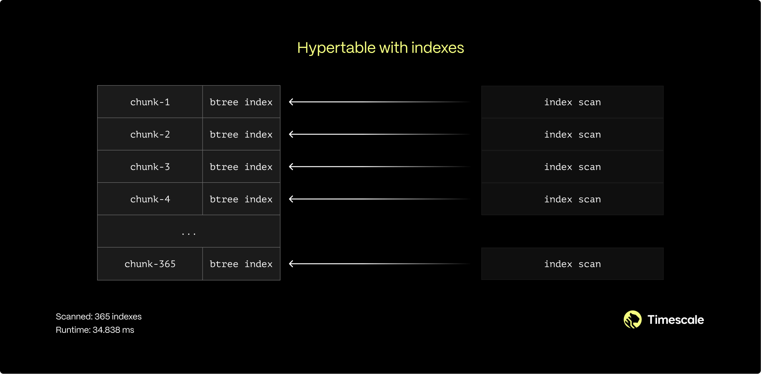Click the arrow pointing to chunk-1 index
The height and width of the screenshot is (374, 761).
point(379,102)
